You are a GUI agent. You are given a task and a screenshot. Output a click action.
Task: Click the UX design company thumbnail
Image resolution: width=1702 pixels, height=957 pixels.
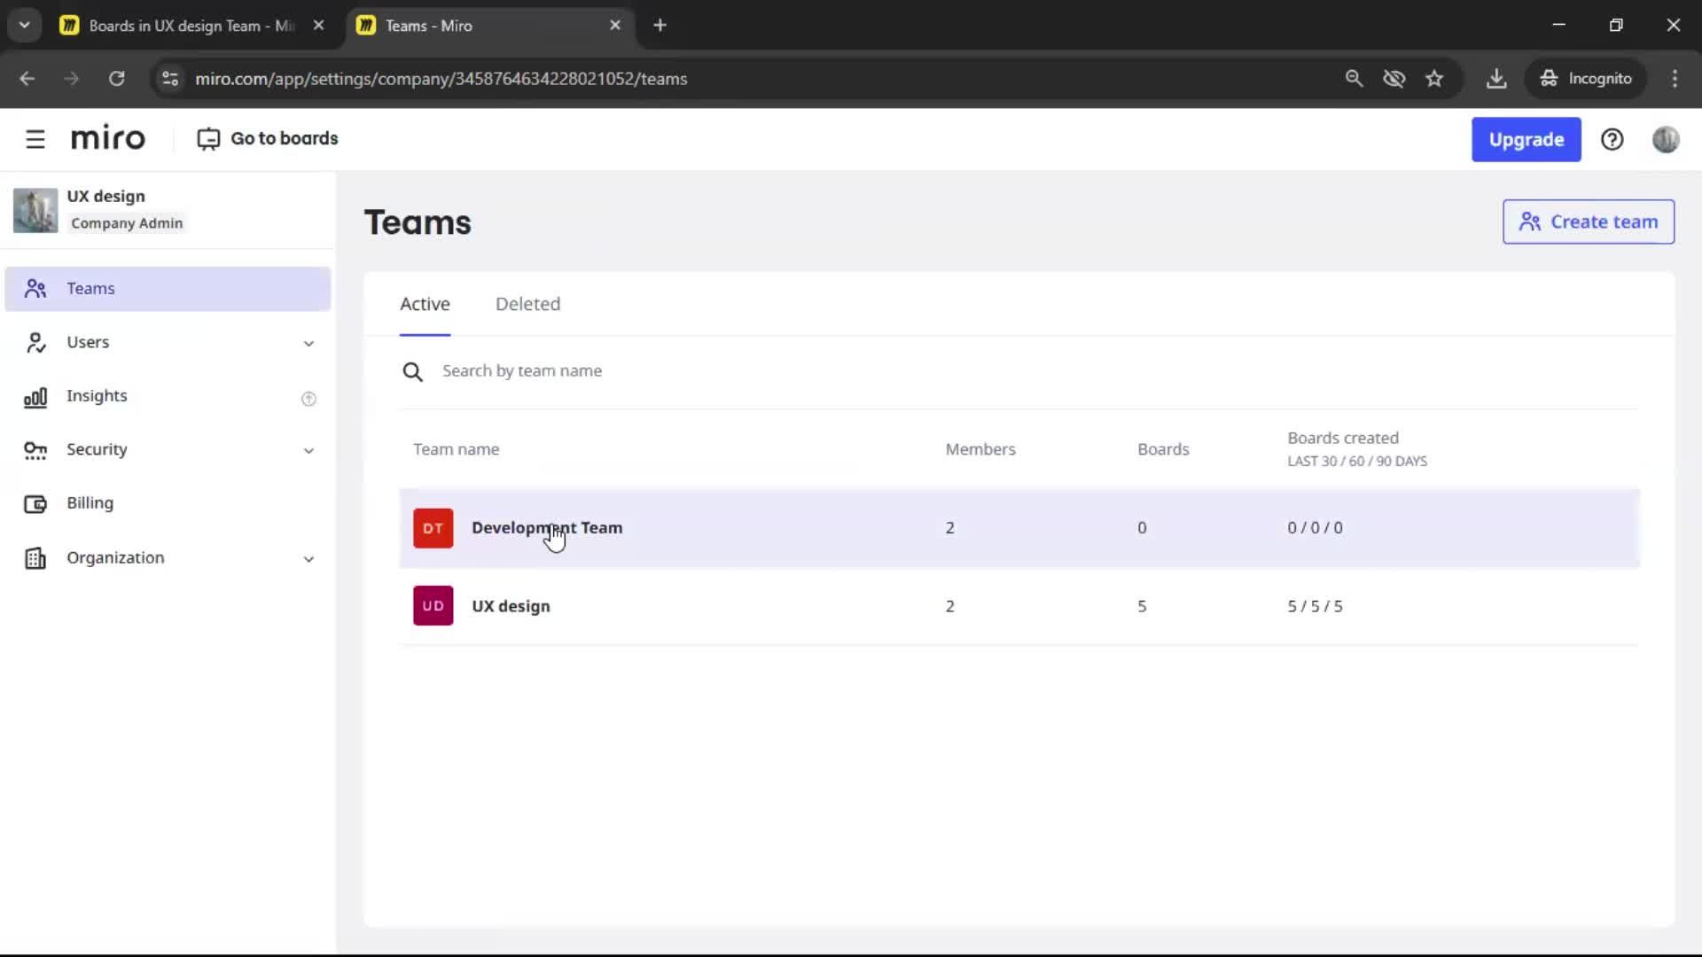tap(35, 210)
